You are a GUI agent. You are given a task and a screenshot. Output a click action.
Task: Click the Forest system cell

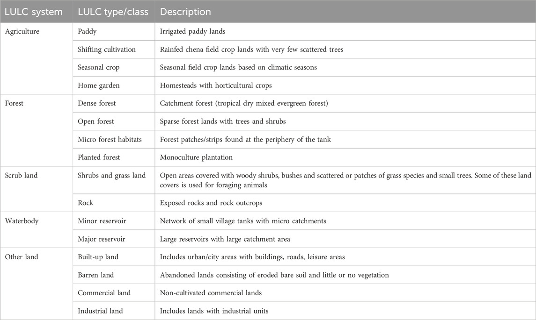(x=36, y=130)
